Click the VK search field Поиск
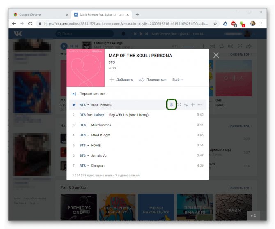Image resolution: width=275 pixels, height=229 pixels. click(85, 34)
